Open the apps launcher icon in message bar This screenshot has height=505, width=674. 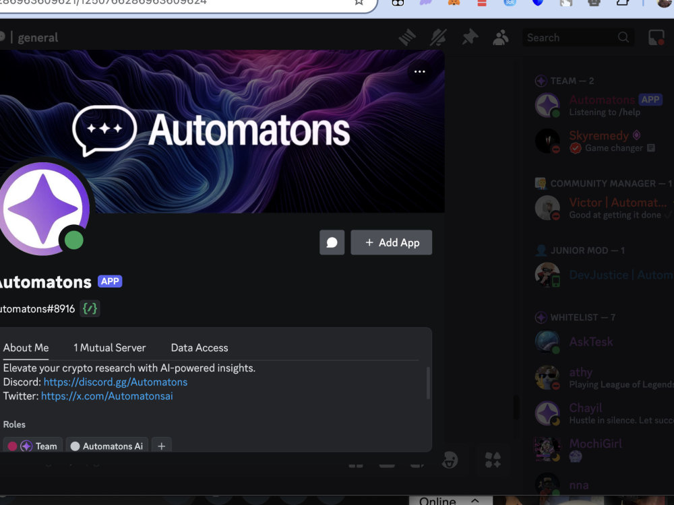point(493,461)
